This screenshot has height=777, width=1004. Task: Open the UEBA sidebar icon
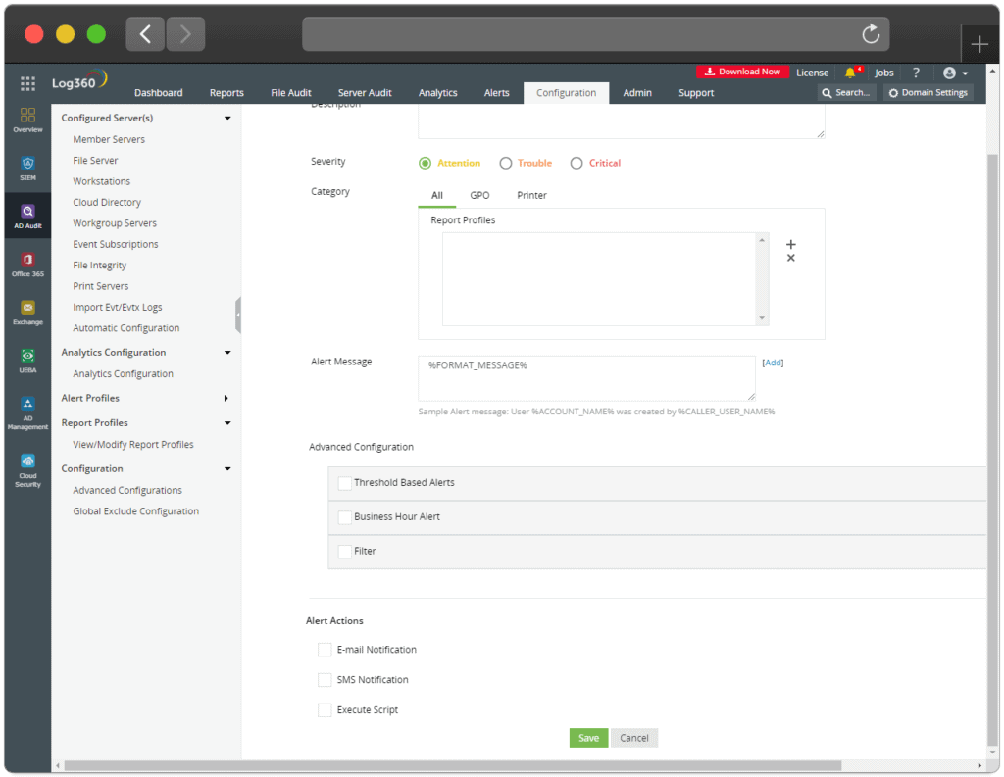click(27, 361)
